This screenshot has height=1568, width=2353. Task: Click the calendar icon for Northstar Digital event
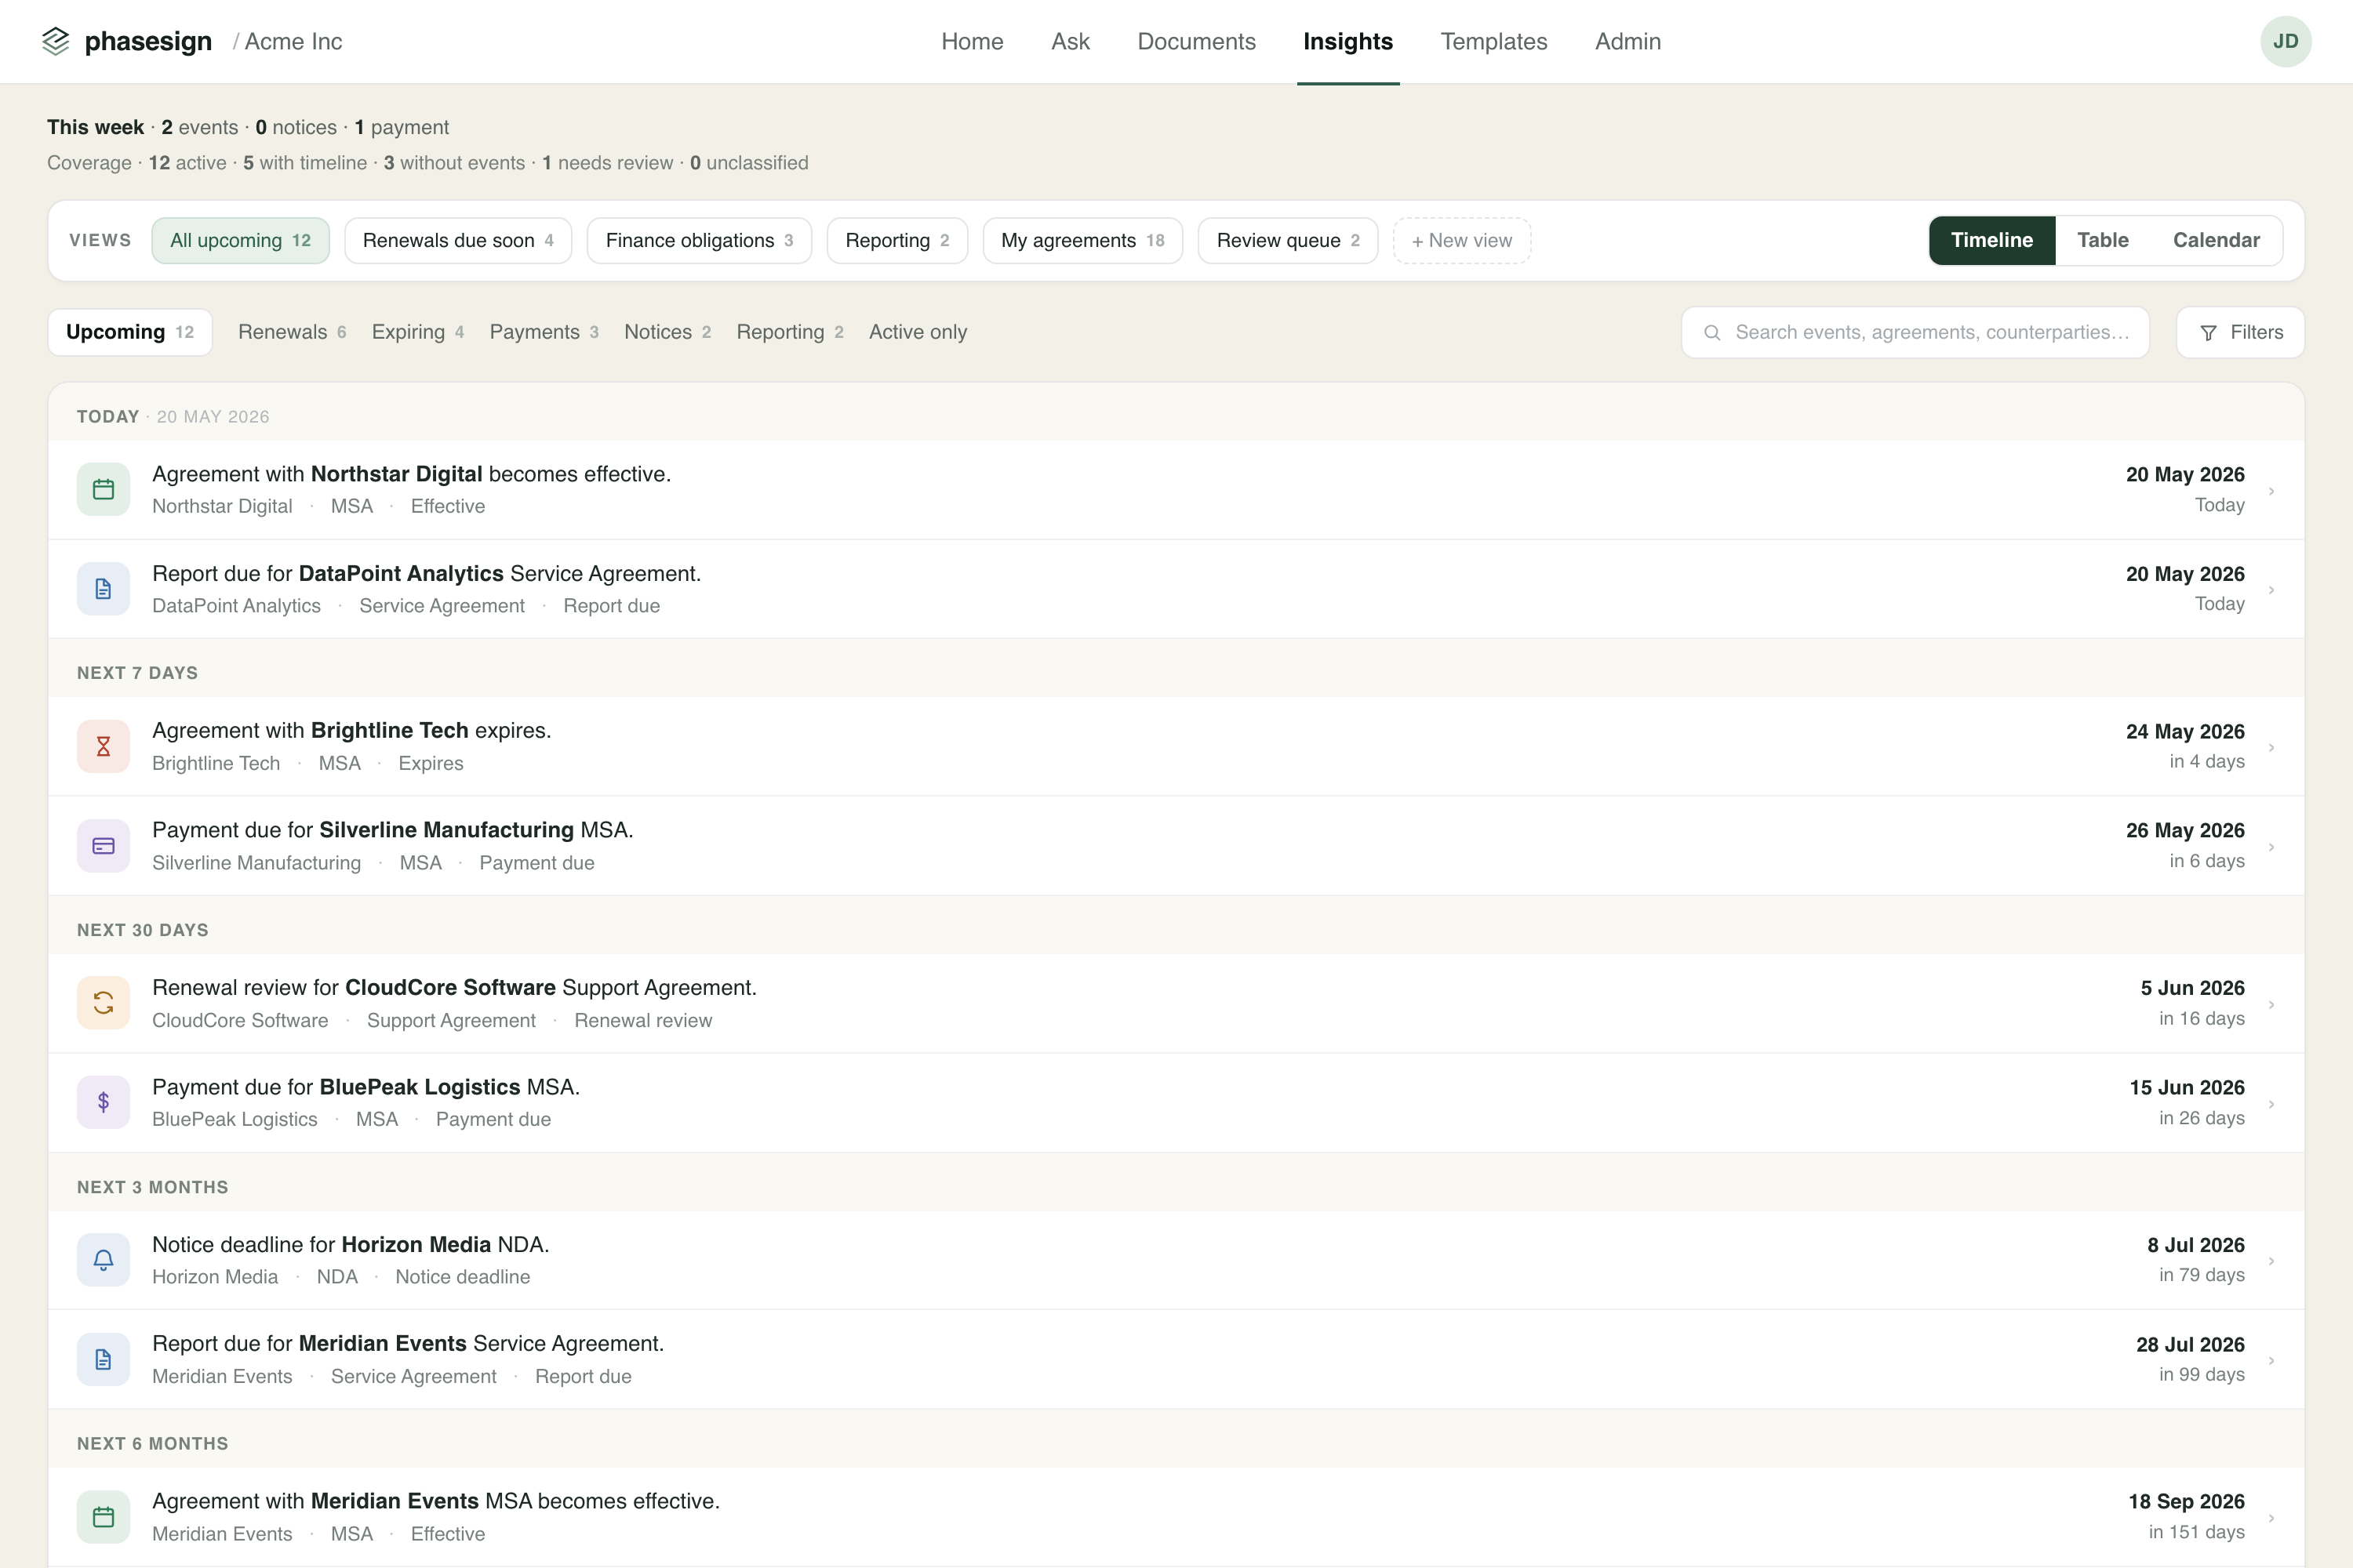[103, 489]
